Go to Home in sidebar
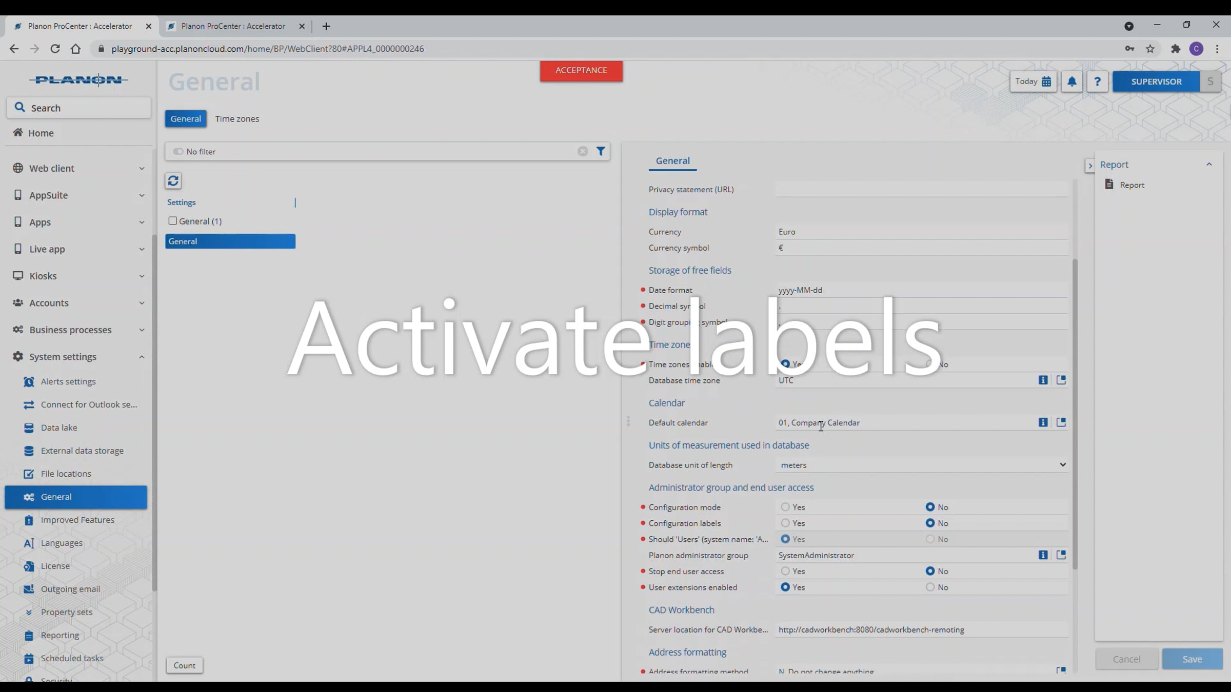 [41, 133]
